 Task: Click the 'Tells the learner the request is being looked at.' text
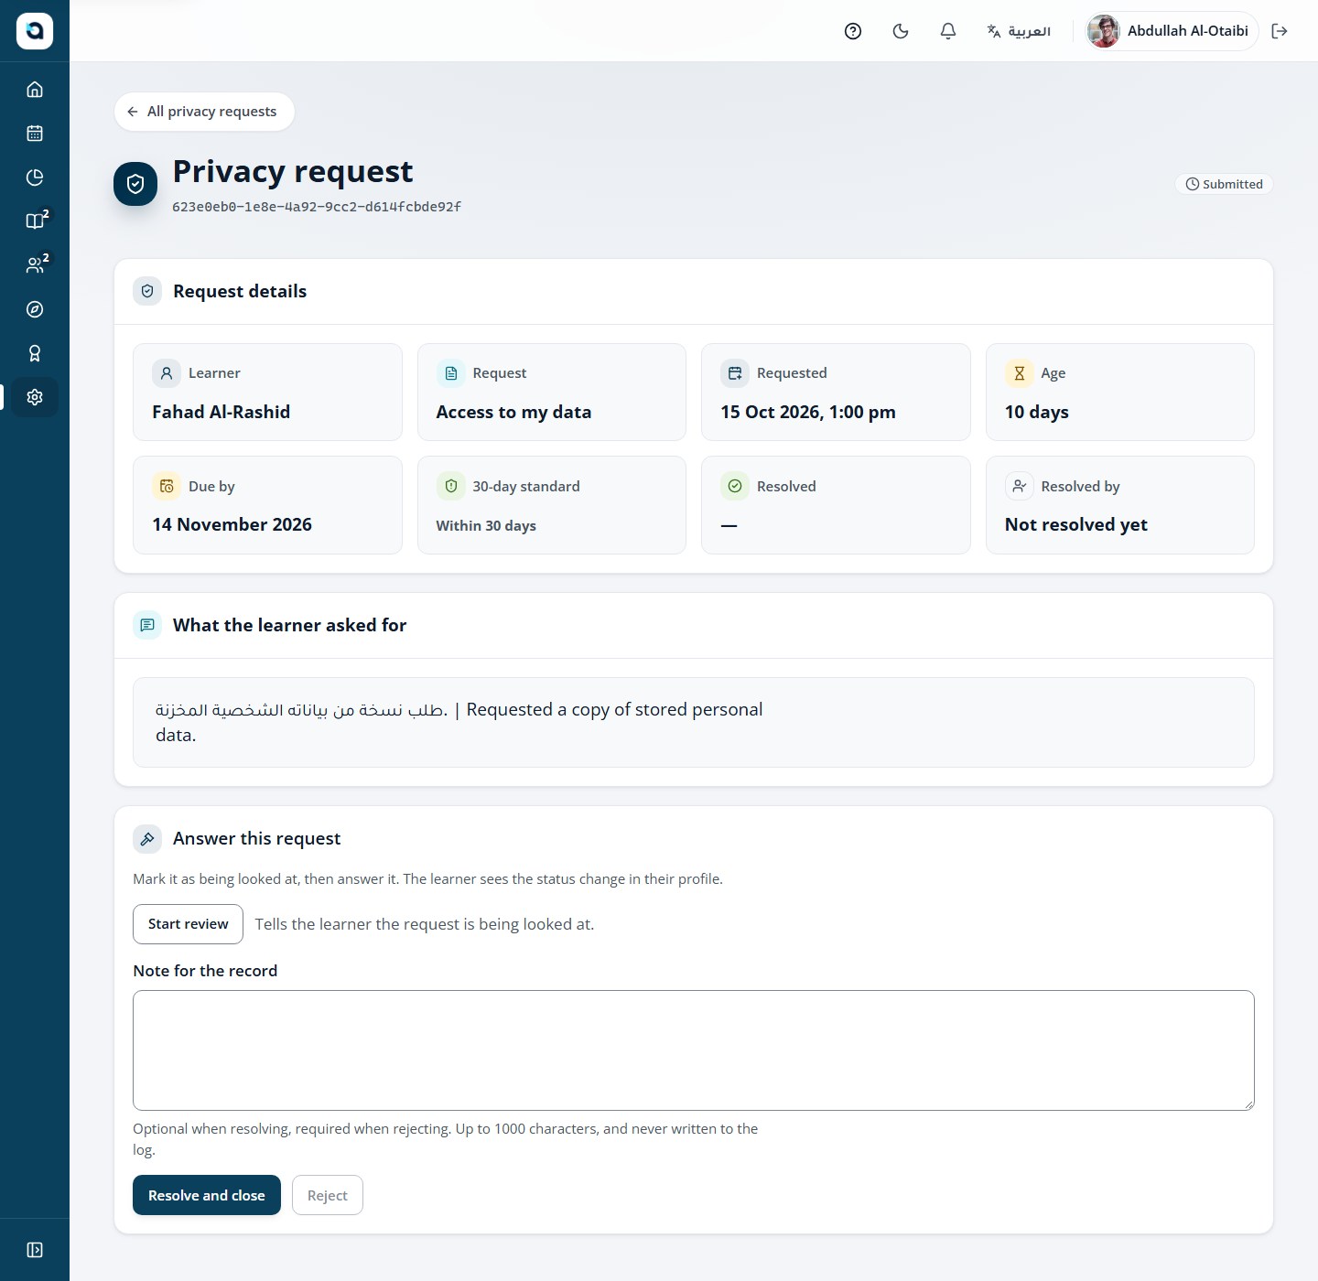(425, 924)
